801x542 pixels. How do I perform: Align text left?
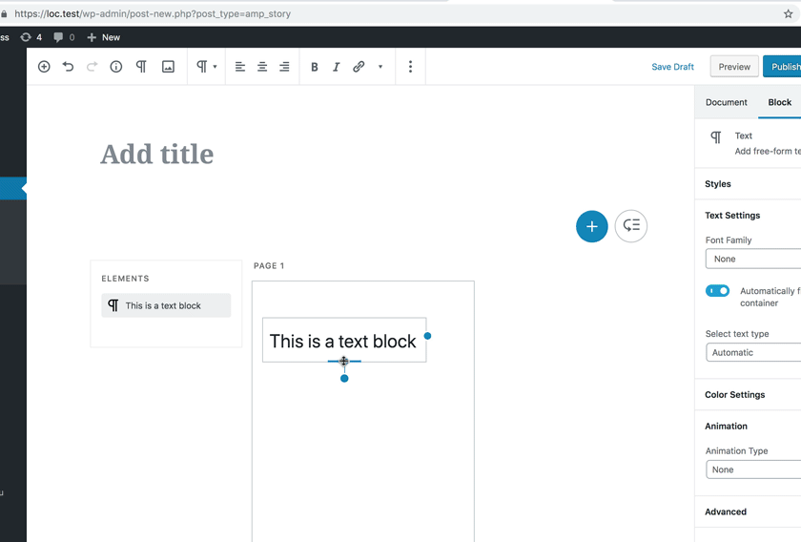239,67
